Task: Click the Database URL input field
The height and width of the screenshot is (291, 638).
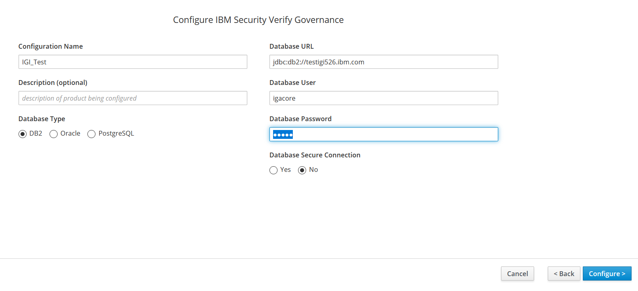Action: pos(383,62)
